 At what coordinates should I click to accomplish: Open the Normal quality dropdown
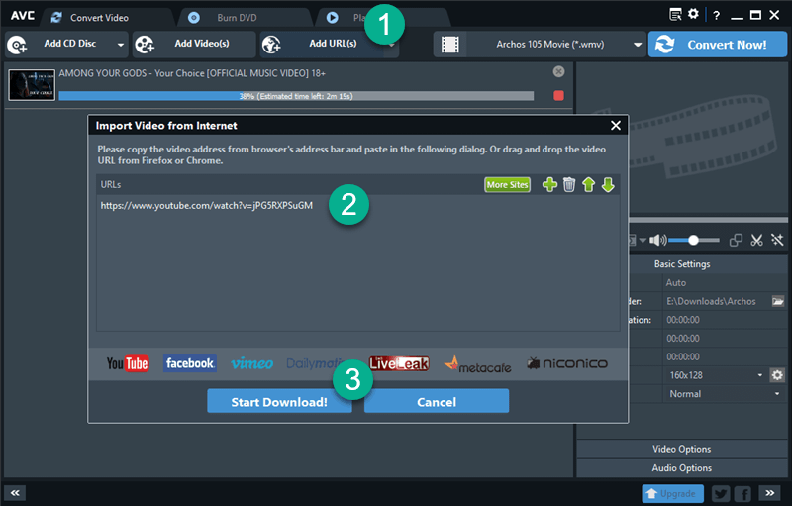click(x=725, y=394)
